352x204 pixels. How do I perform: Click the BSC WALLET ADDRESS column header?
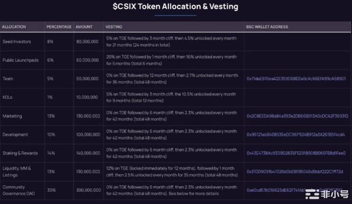tap(267, 26)
